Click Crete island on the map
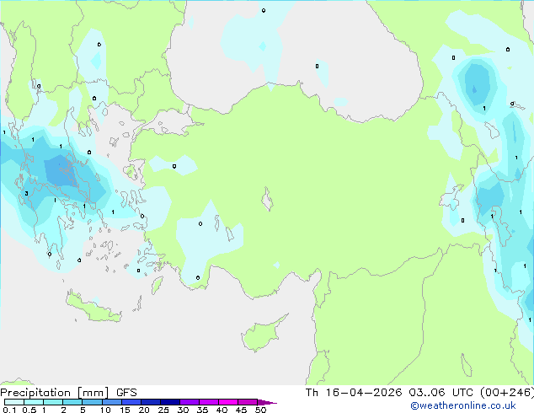The height and width of the screenshot is (413, 534). (92, 308)
